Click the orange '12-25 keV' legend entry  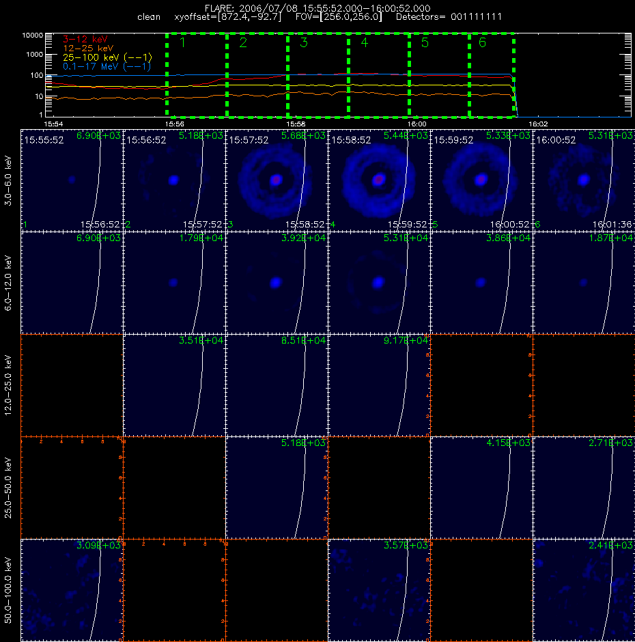(88, 48)
